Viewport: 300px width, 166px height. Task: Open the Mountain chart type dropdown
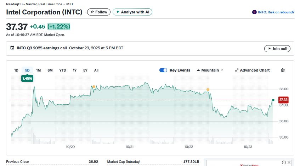210,70
